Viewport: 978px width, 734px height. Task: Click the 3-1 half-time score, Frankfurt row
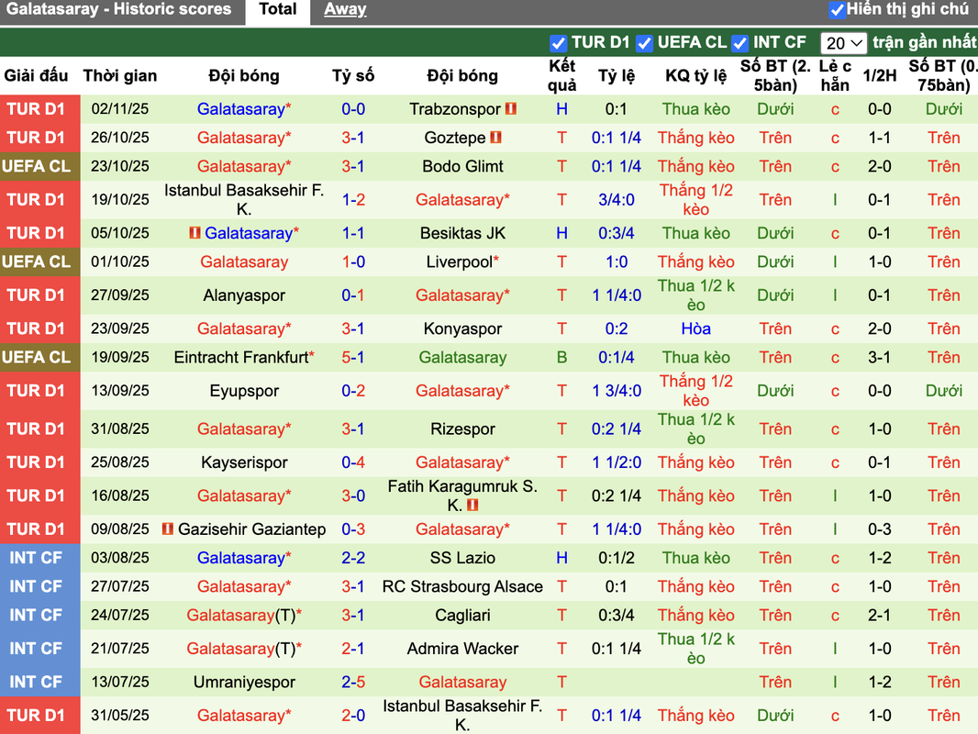pyautogui.click(x=880, y=357)
